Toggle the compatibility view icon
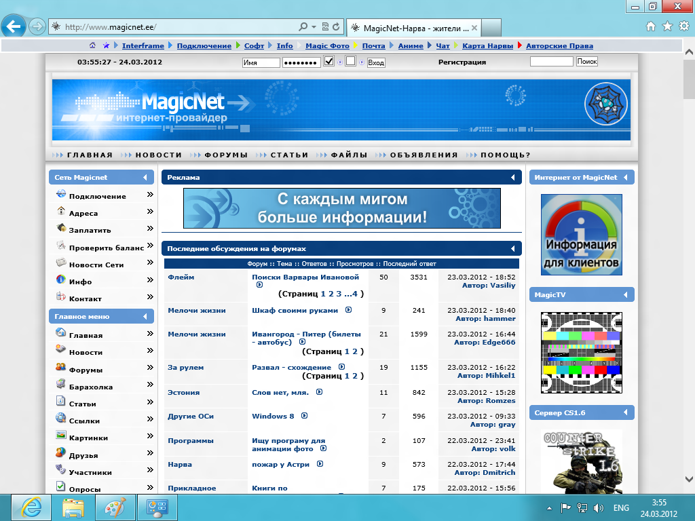Screen dimensions: 695x521 (x=325, y=26)
